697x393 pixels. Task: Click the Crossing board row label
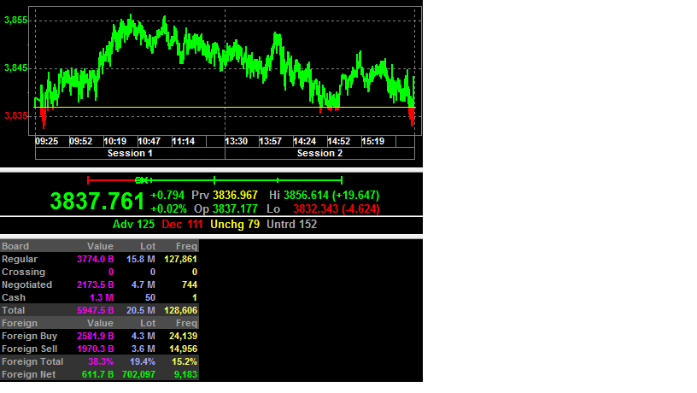23,272
